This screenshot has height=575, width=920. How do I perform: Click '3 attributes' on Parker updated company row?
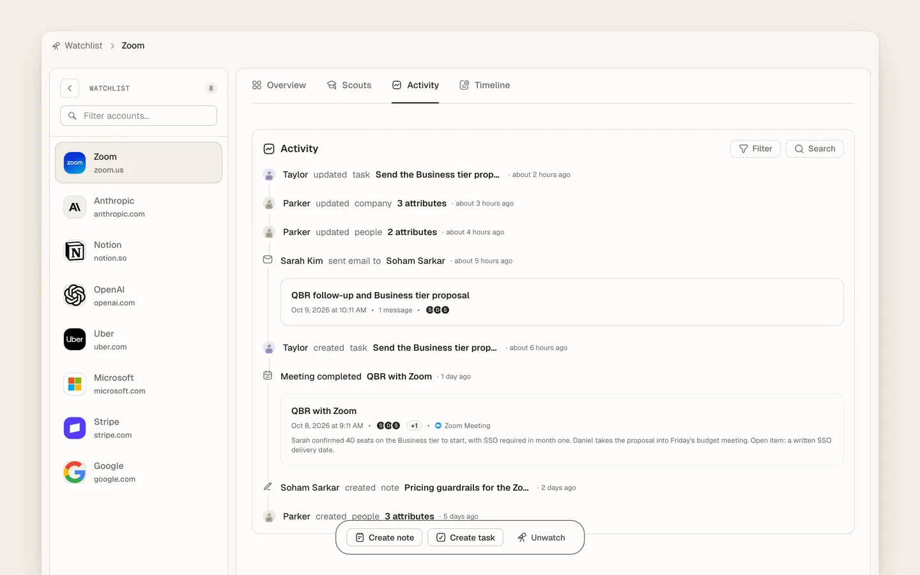(x=422, y=203)
